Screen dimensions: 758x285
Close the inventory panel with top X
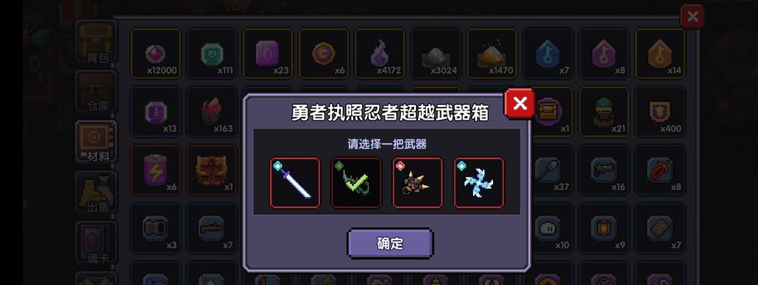tap(692, 17)
